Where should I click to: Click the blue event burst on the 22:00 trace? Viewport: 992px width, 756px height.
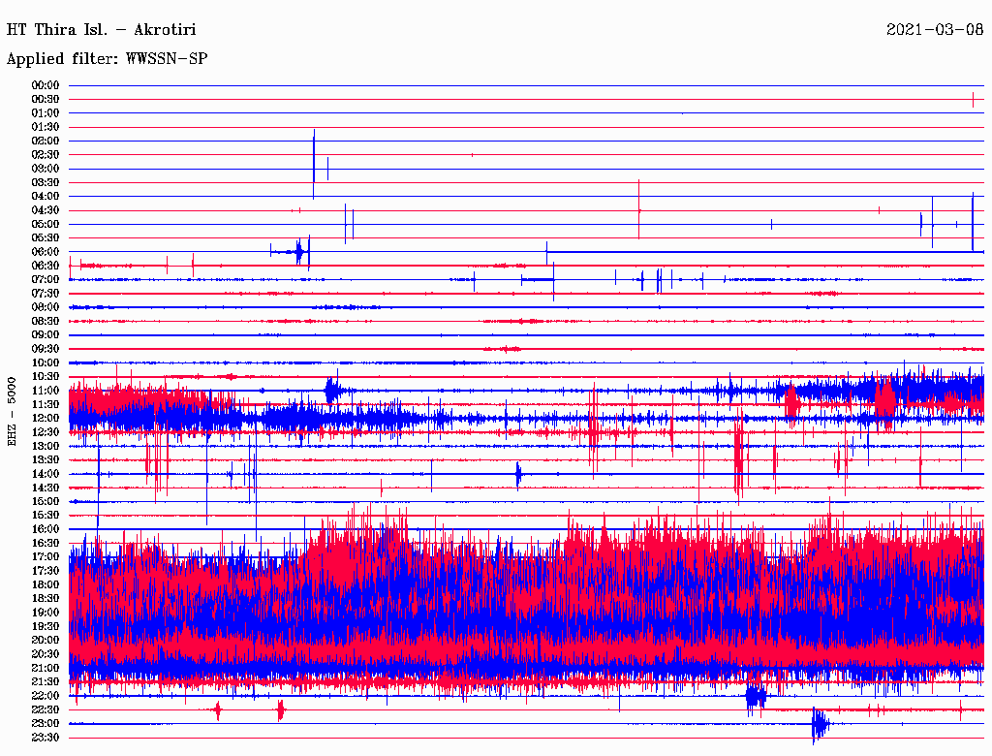756,697
